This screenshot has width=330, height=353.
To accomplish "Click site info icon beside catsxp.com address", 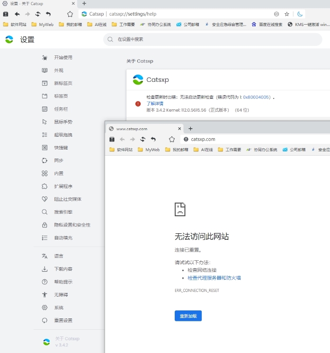I will coord(186,139).
